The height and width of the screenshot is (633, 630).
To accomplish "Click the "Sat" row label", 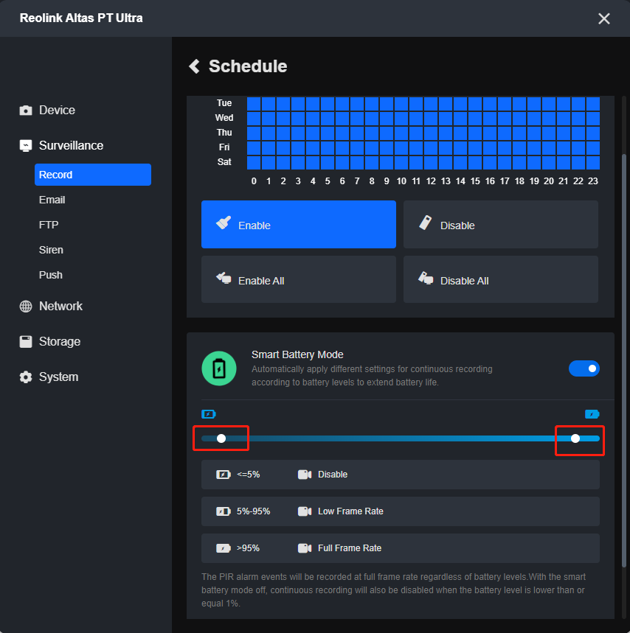I will (x=224, y=162).
